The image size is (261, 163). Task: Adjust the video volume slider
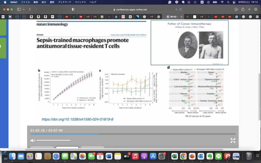(54, 140)
